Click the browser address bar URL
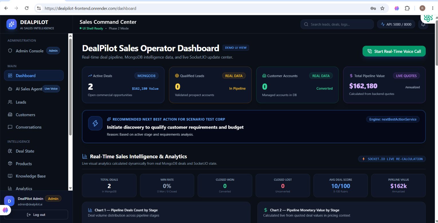The width and height of the screenshot is (438, 223). (90, 8)
